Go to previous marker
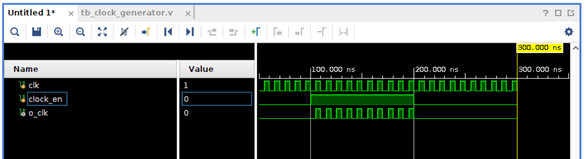The height and width of the screenshot is (159, 586). [x=278, y=32]
